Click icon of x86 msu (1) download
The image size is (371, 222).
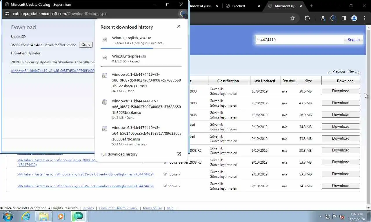click(x=105, y=76)
